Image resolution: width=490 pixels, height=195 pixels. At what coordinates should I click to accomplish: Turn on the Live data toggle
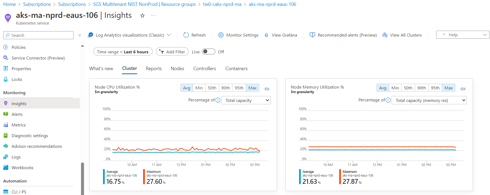(208, 51)
